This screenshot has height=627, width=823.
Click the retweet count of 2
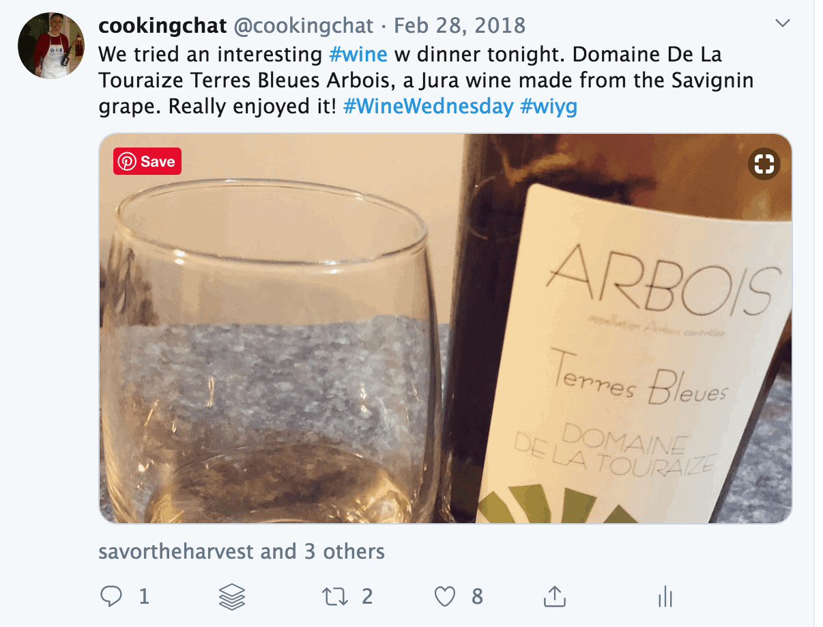tap(367, 597)
